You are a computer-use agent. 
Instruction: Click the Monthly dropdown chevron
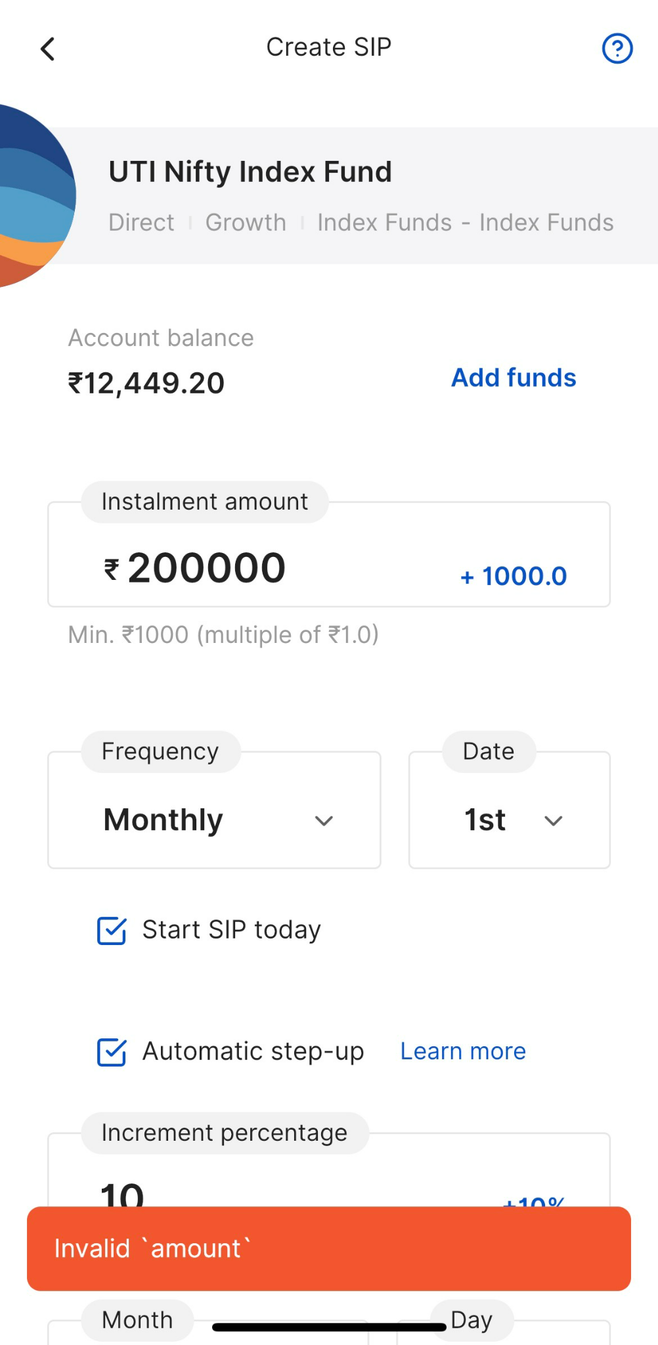[x=324, y=821]
